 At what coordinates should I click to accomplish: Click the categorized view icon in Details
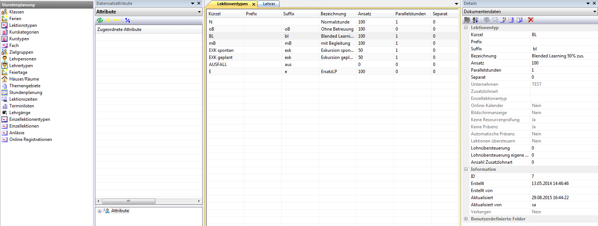(x=467, y=20)
